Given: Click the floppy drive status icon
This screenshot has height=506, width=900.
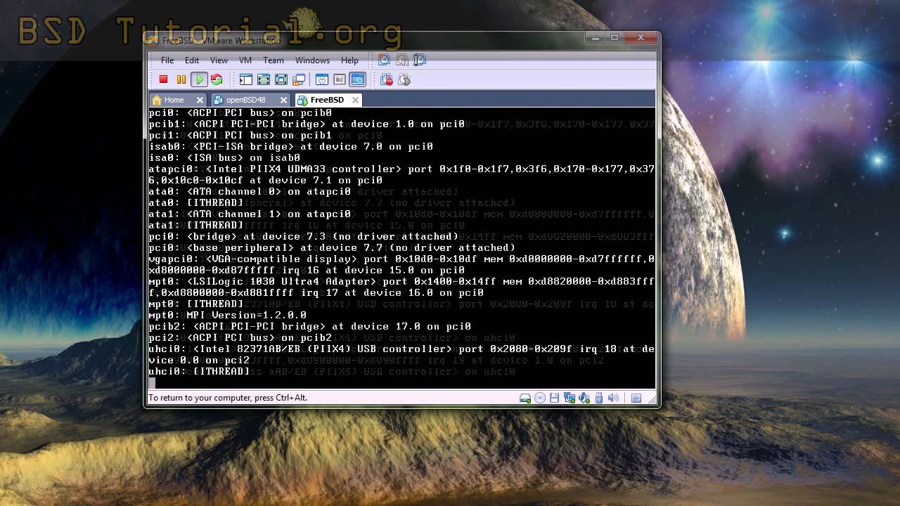Looking at the screenshot, I should 555,398.
